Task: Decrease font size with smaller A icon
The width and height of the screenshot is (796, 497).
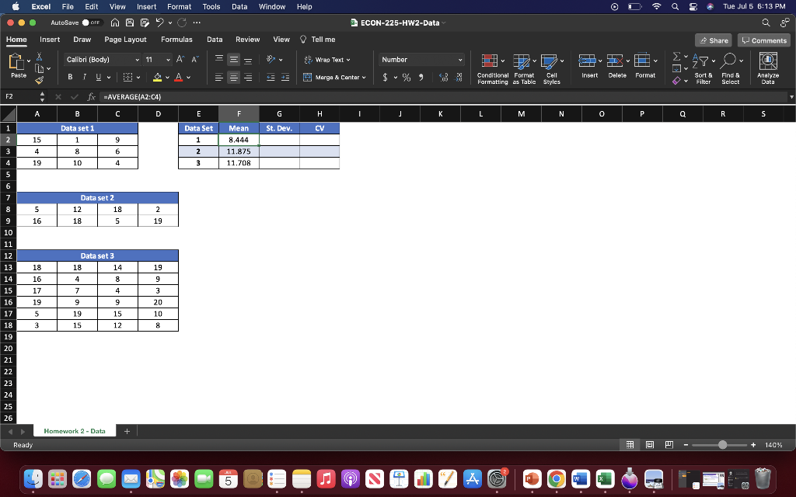Action: 195,59
